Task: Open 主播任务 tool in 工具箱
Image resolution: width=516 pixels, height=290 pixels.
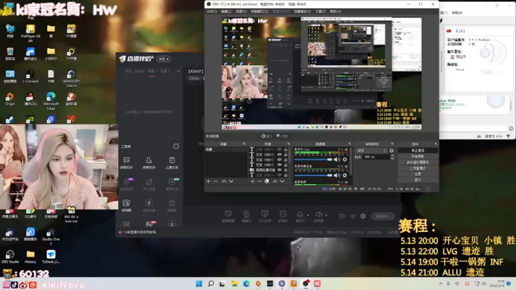Action: point(172,162)
